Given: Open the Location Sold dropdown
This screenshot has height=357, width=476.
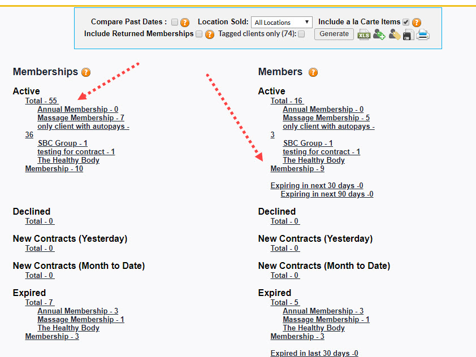Looking at the screenshot, I should 307,22.
